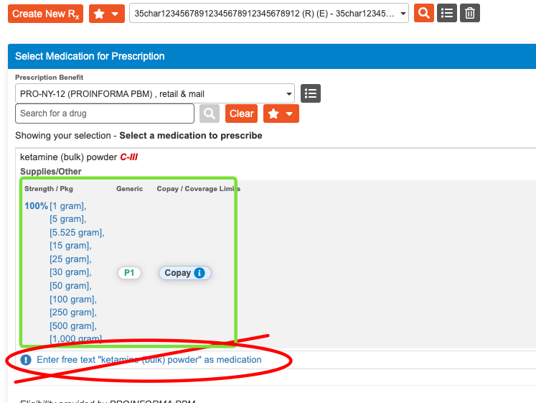
Task: Open the top list view icon
Action: click(447, 13)
